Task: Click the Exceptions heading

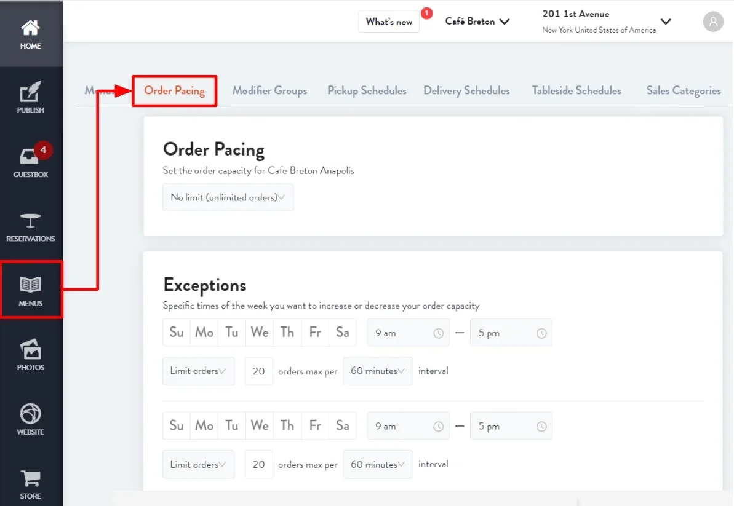Action: click(204, 285)
